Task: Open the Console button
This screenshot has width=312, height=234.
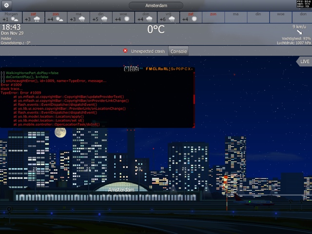Action: (x=178, y=51)
